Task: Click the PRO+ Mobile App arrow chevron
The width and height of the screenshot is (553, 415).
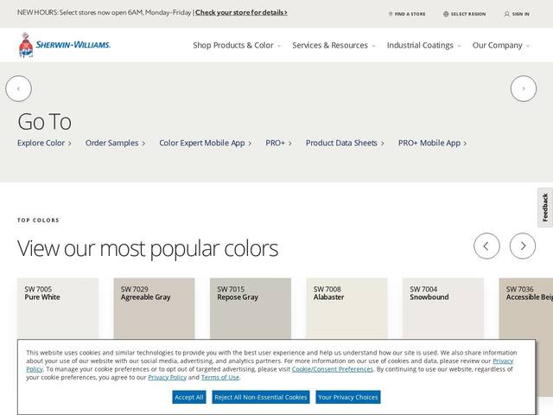Action: click(x=465, y=144)
